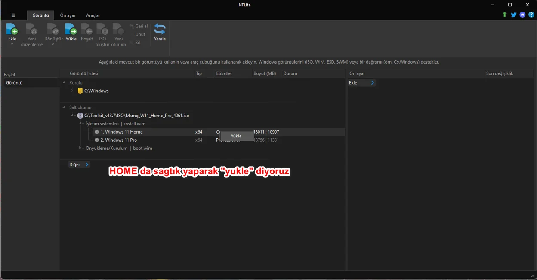The image size is (537, 280).
Task: Minimize the NTLite window
Action: click(492, 5)
